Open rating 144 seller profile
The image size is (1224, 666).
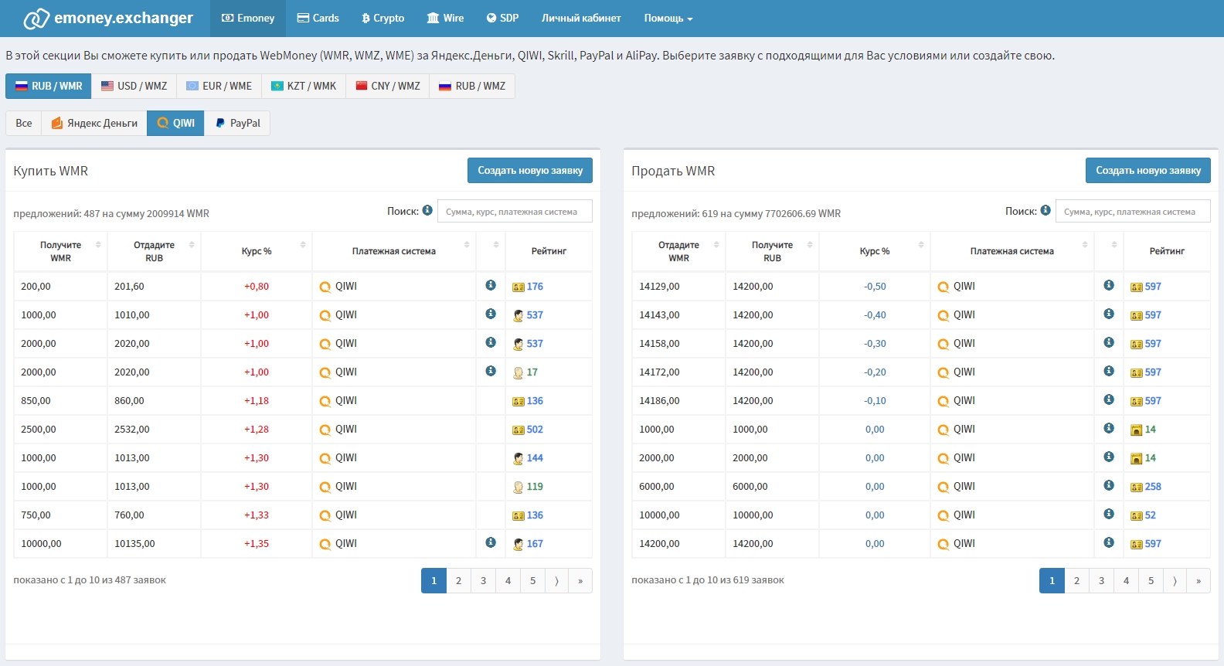click(x=535, y=458)
